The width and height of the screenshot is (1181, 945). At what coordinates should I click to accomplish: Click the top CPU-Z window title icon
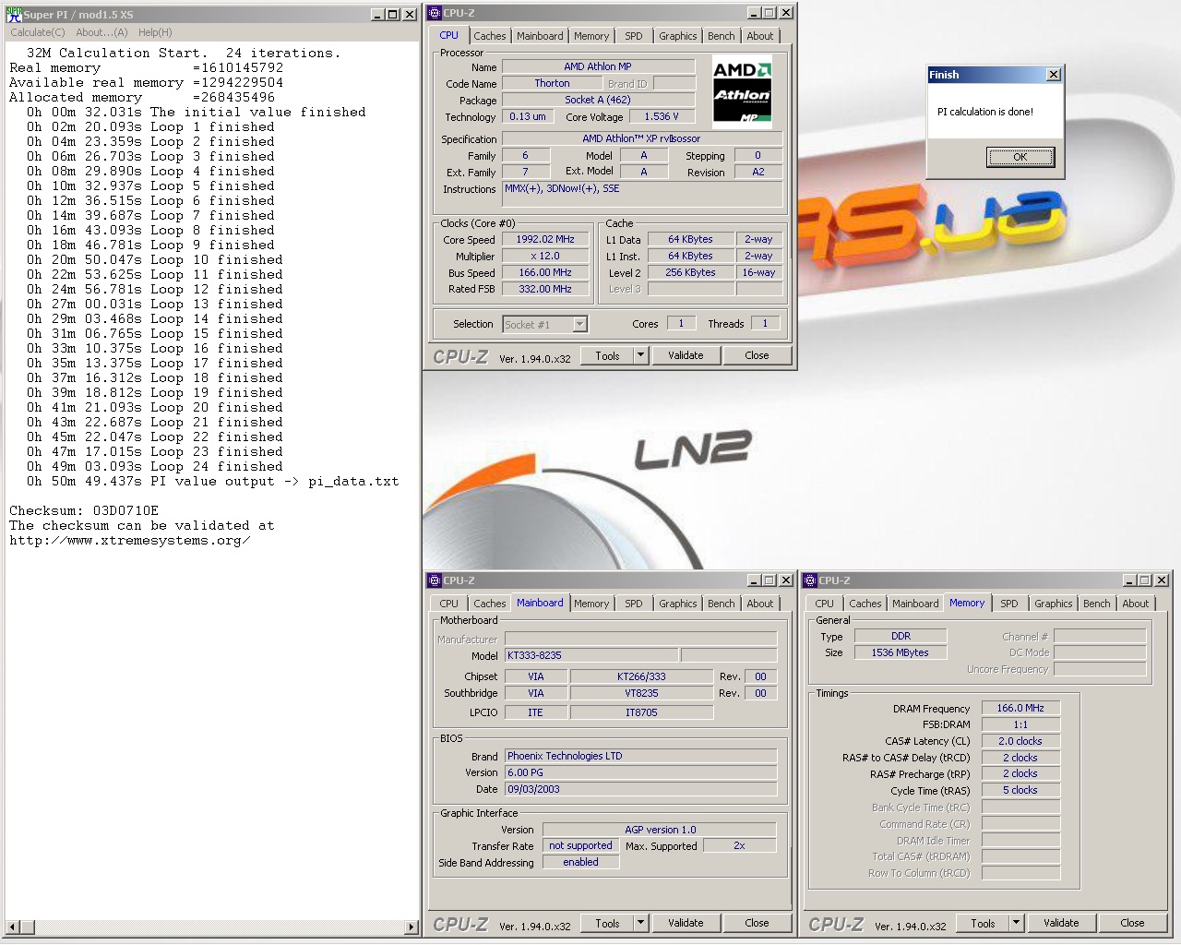pos(435,13)
